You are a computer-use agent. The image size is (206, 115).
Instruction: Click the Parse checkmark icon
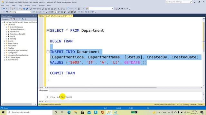click(47, 12)
